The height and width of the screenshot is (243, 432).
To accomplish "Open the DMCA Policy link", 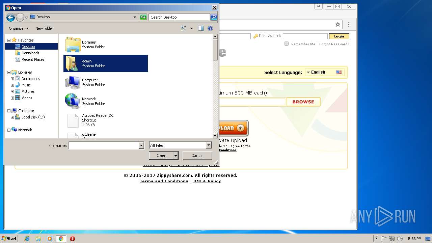I will tap(207, 181).
